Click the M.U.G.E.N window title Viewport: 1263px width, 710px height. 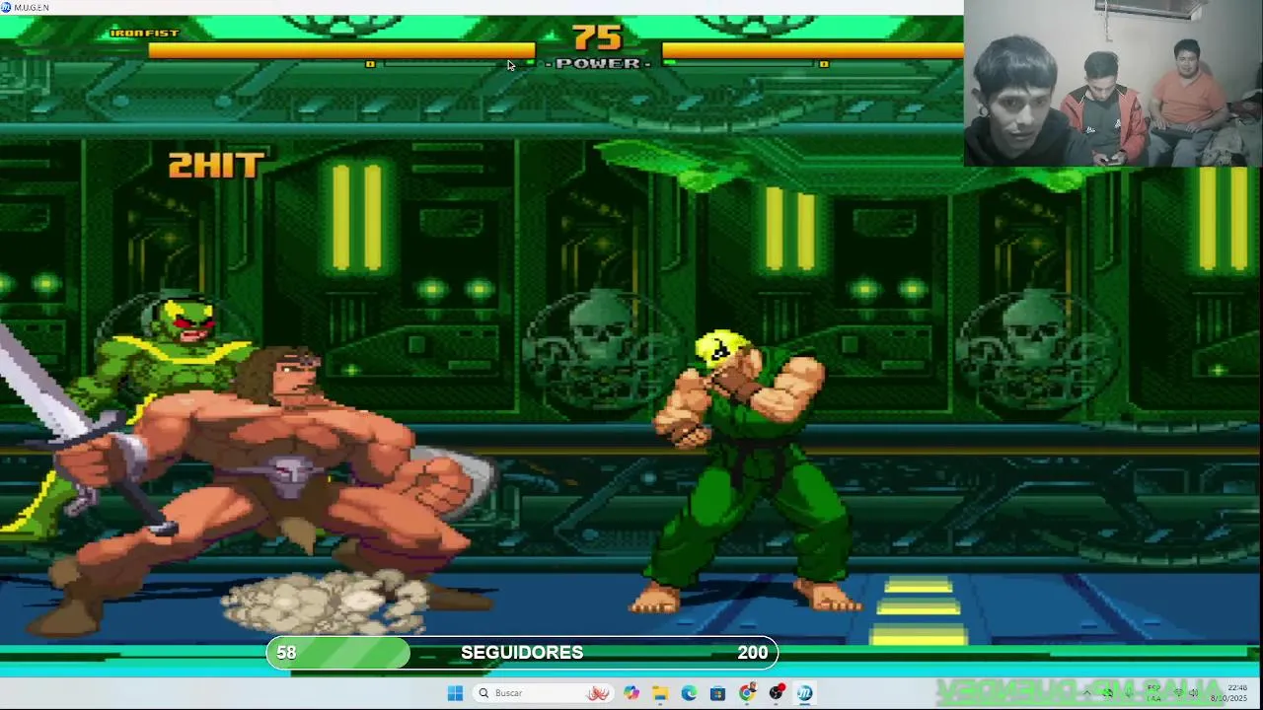[x=32, y=8]
